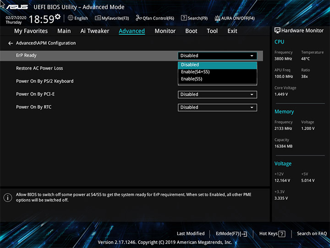Open Search(F9)
Viewport: 330px width, 248px height.
pos(194,18)
